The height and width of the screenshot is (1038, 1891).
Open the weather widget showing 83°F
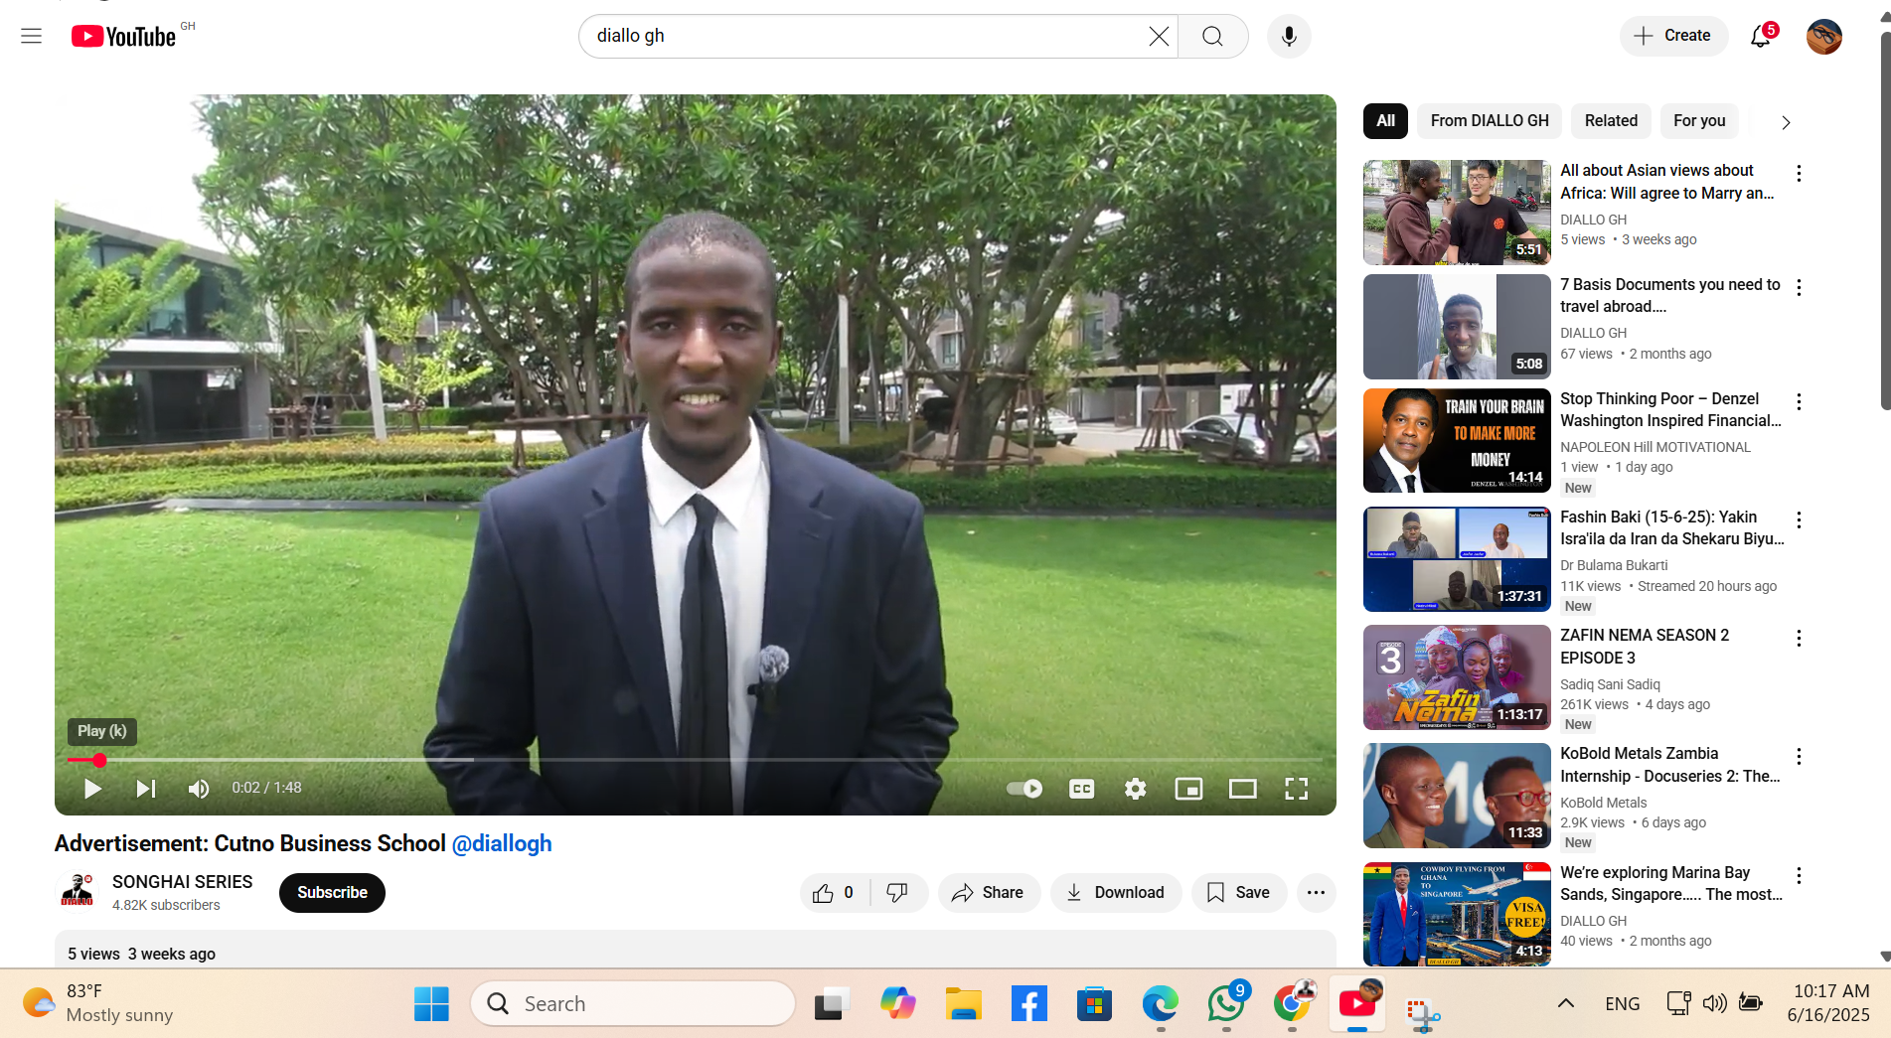tap(97, 1003)
